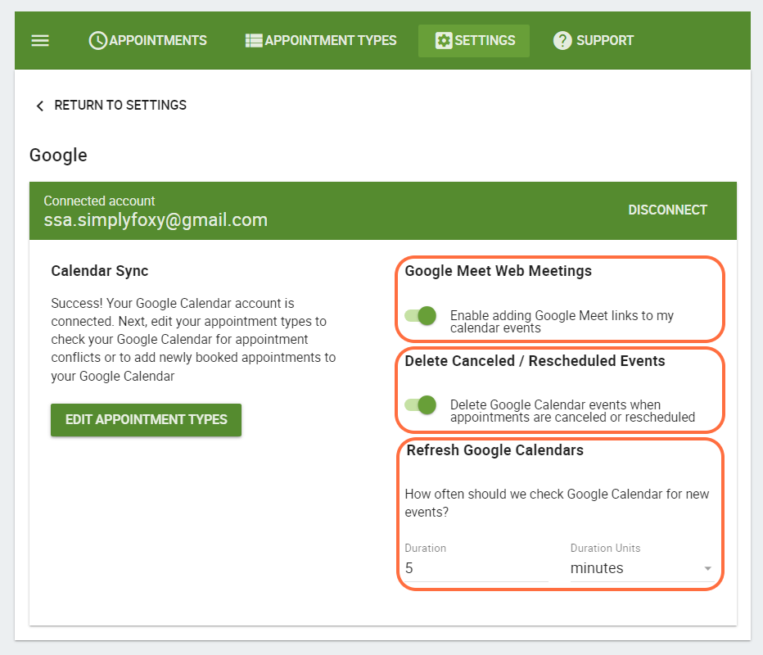Click the Duration input field
Viewport: 763px width, 655px height.
click(476, 568)
